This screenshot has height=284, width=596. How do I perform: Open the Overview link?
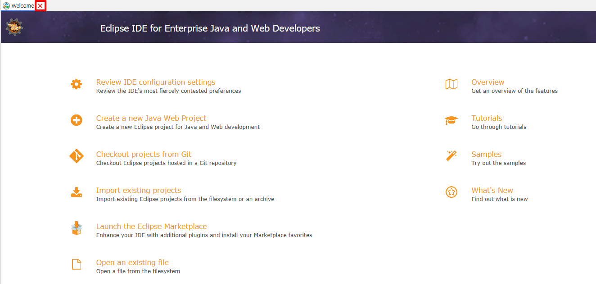tap(488, 82)
